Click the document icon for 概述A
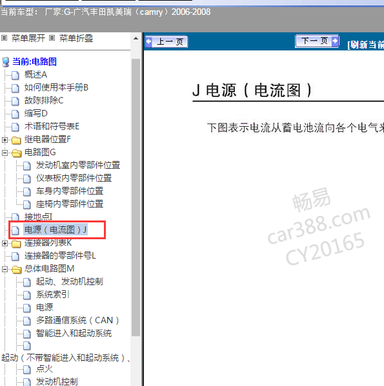The width and height of the screenshot is (384, 386). click(x=15, y=75)
